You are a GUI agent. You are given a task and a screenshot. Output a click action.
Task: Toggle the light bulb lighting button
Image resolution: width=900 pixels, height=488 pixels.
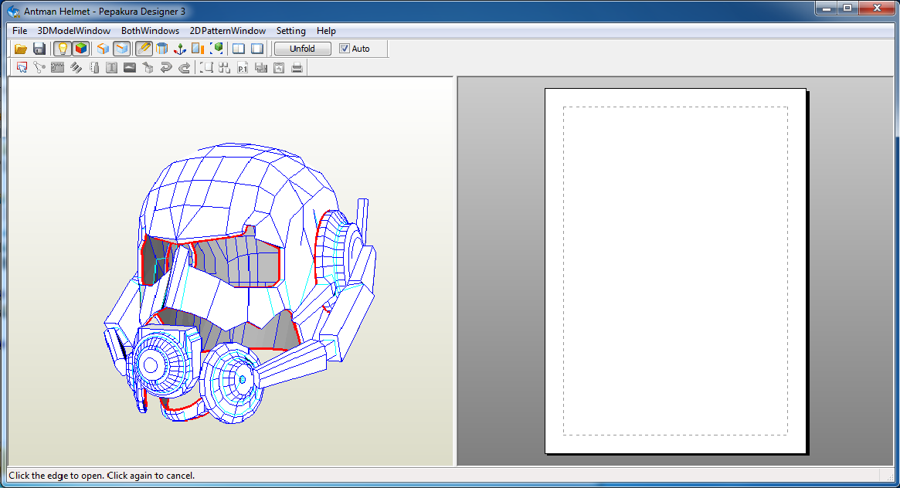(x=62, y=49)
